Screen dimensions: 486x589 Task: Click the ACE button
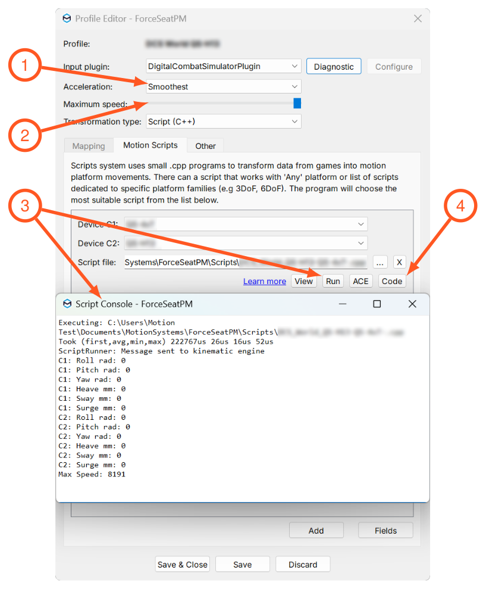pos(360,281)
